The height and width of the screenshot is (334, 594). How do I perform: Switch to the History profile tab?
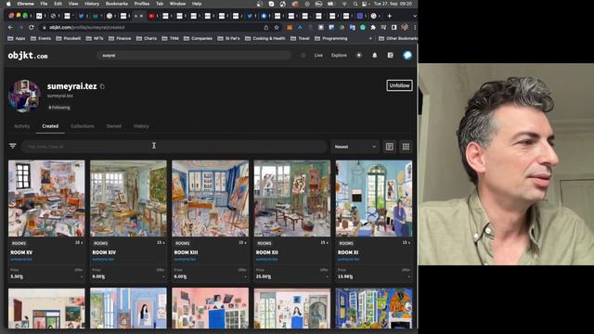click(x=141, y=126)
